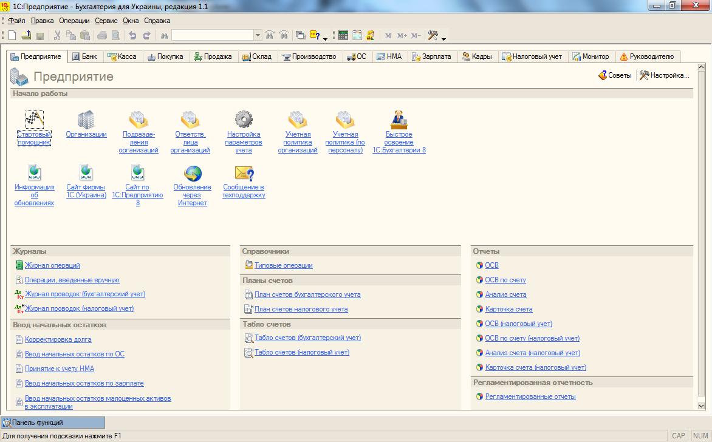Open the Типовые операции link

(x=283, y=265)
